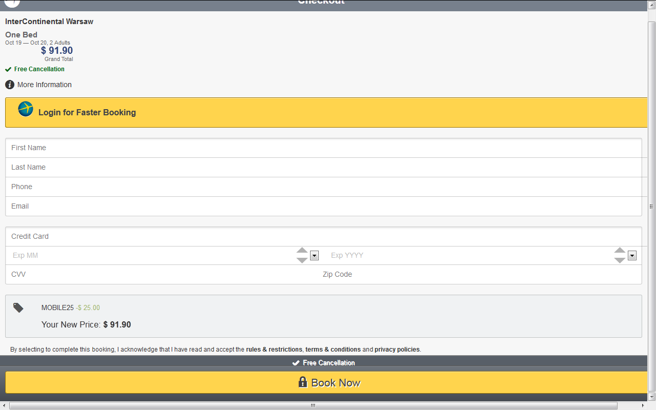Click the Book Now button
This screenshot has width=656, height=410.
coord(326,382)
